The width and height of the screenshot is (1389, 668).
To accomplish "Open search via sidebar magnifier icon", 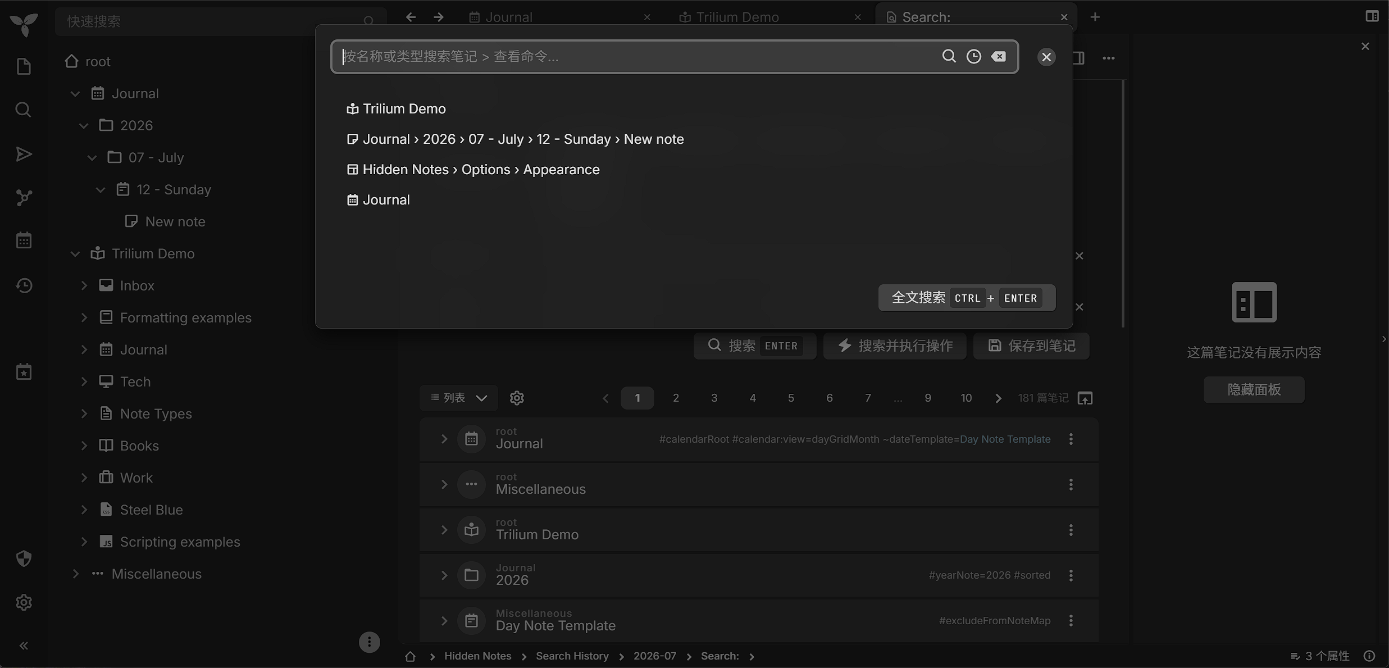I will [24, 110].
